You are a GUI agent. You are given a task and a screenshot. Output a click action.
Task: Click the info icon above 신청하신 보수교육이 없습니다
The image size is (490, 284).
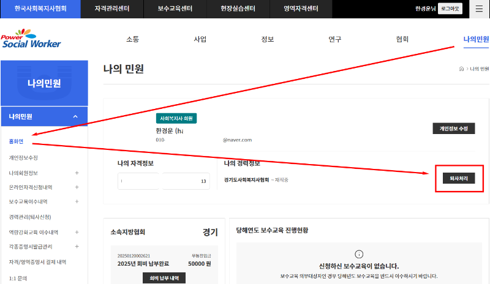tap(359, 254)
